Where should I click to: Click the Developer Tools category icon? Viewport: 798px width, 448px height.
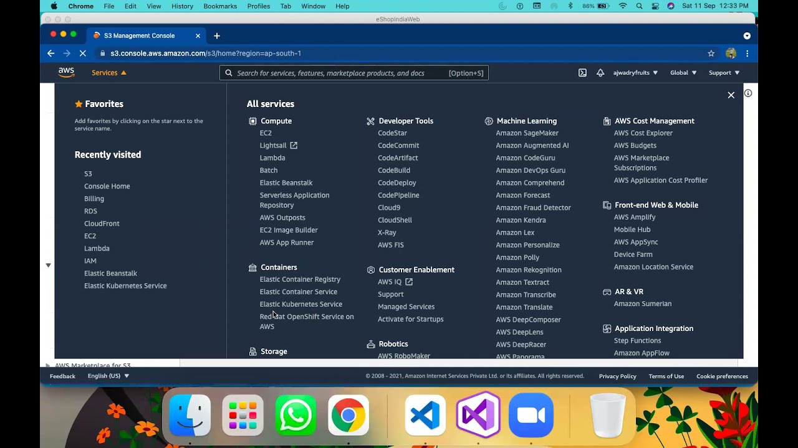click(370, 121)
